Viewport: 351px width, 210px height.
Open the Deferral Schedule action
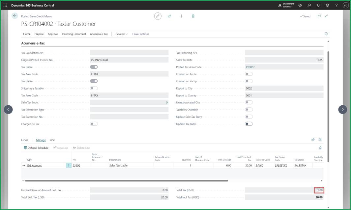(x=36, y=148)
